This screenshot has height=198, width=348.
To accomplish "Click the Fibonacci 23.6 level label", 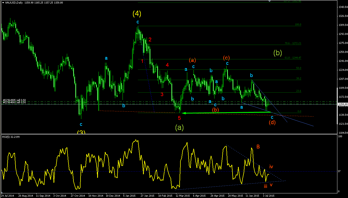I will [299, 91].
